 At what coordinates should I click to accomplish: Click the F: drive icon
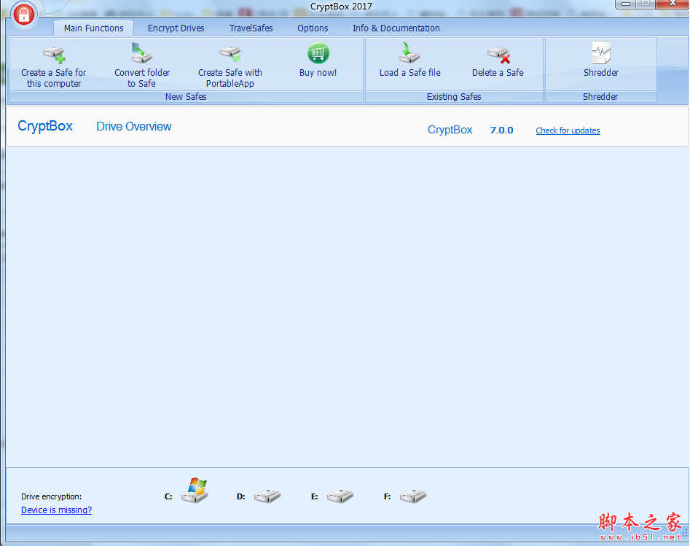pos(413,496)
